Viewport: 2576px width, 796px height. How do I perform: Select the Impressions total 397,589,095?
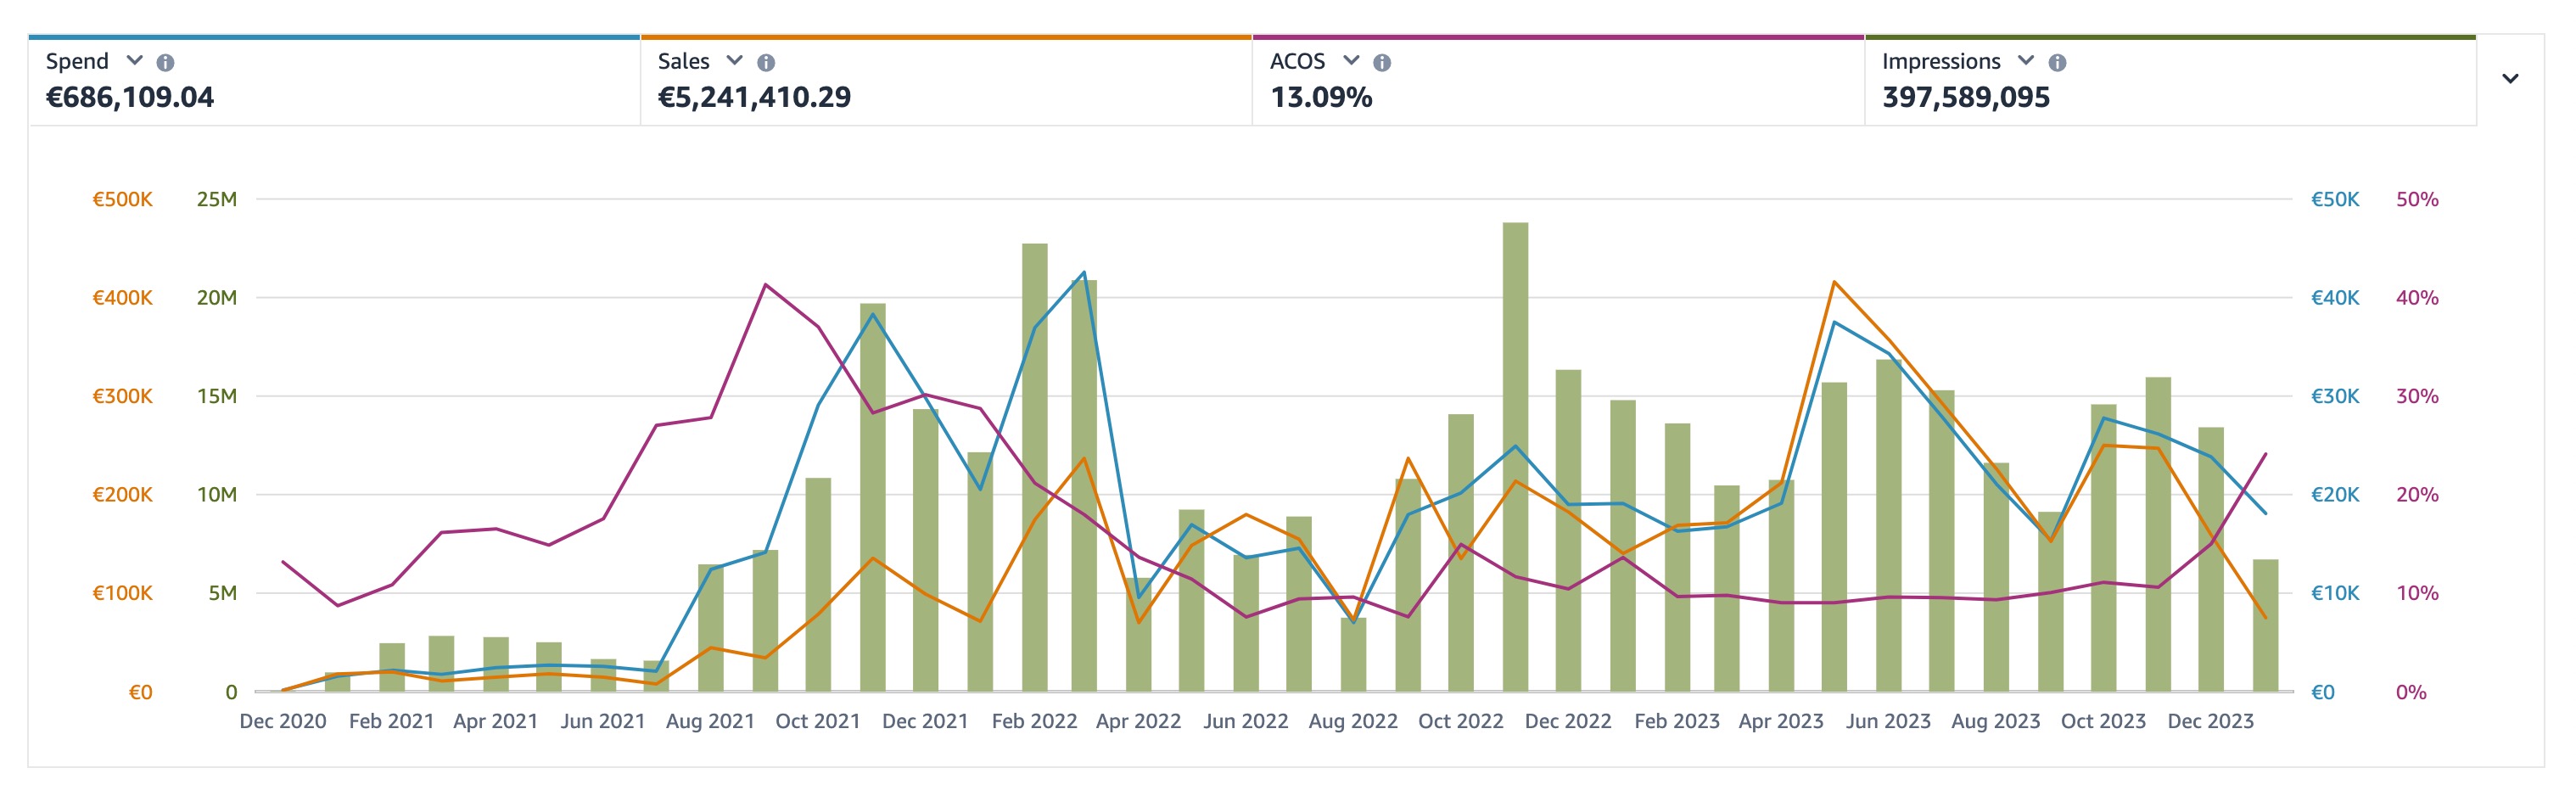click(x=1966, y=97)
